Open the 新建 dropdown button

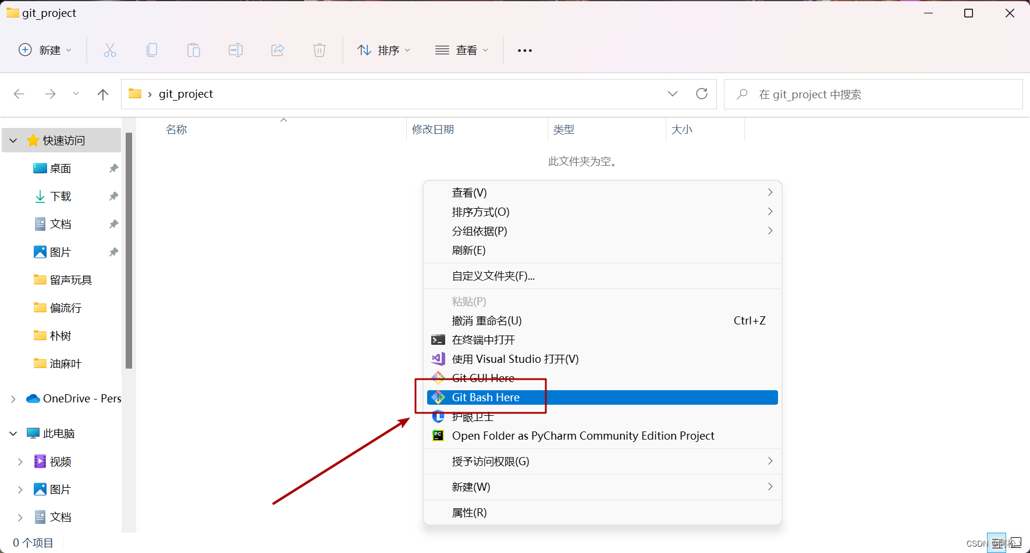pos(45,50)
